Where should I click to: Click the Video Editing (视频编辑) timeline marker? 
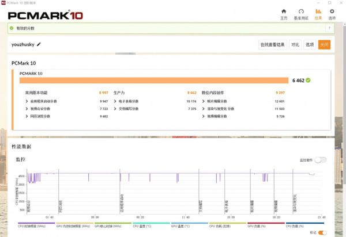(276, 207)
